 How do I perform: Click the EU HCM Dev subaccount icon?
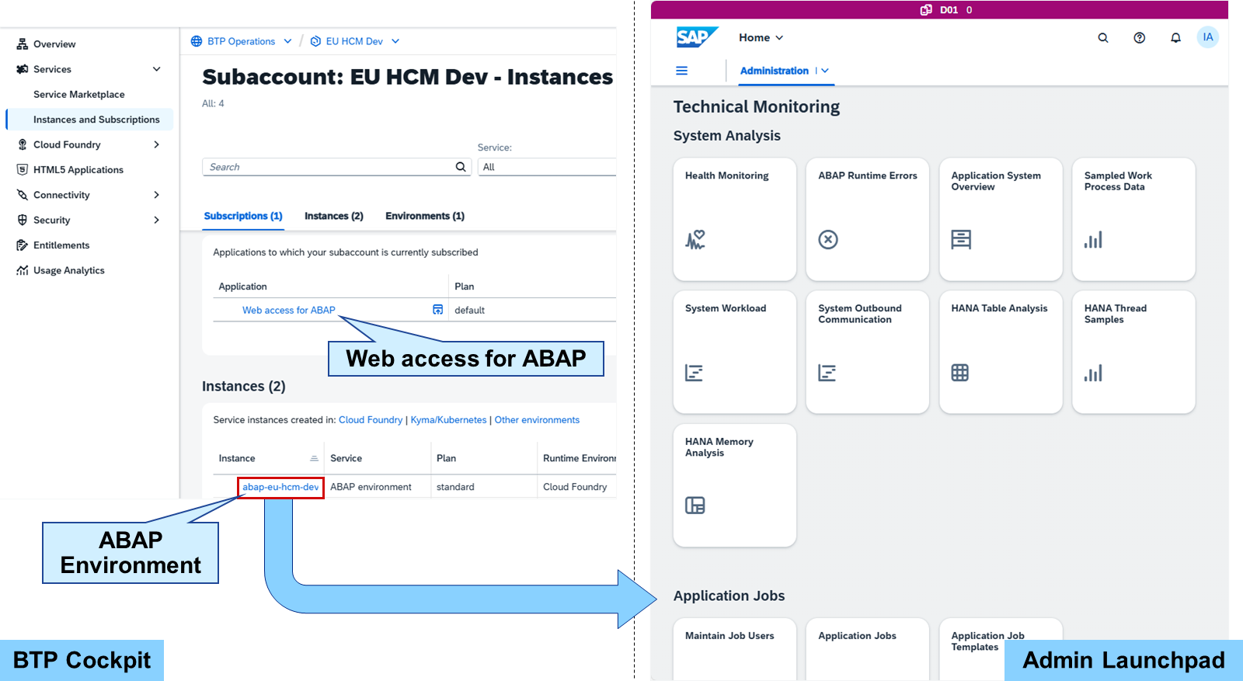[315, 41]
